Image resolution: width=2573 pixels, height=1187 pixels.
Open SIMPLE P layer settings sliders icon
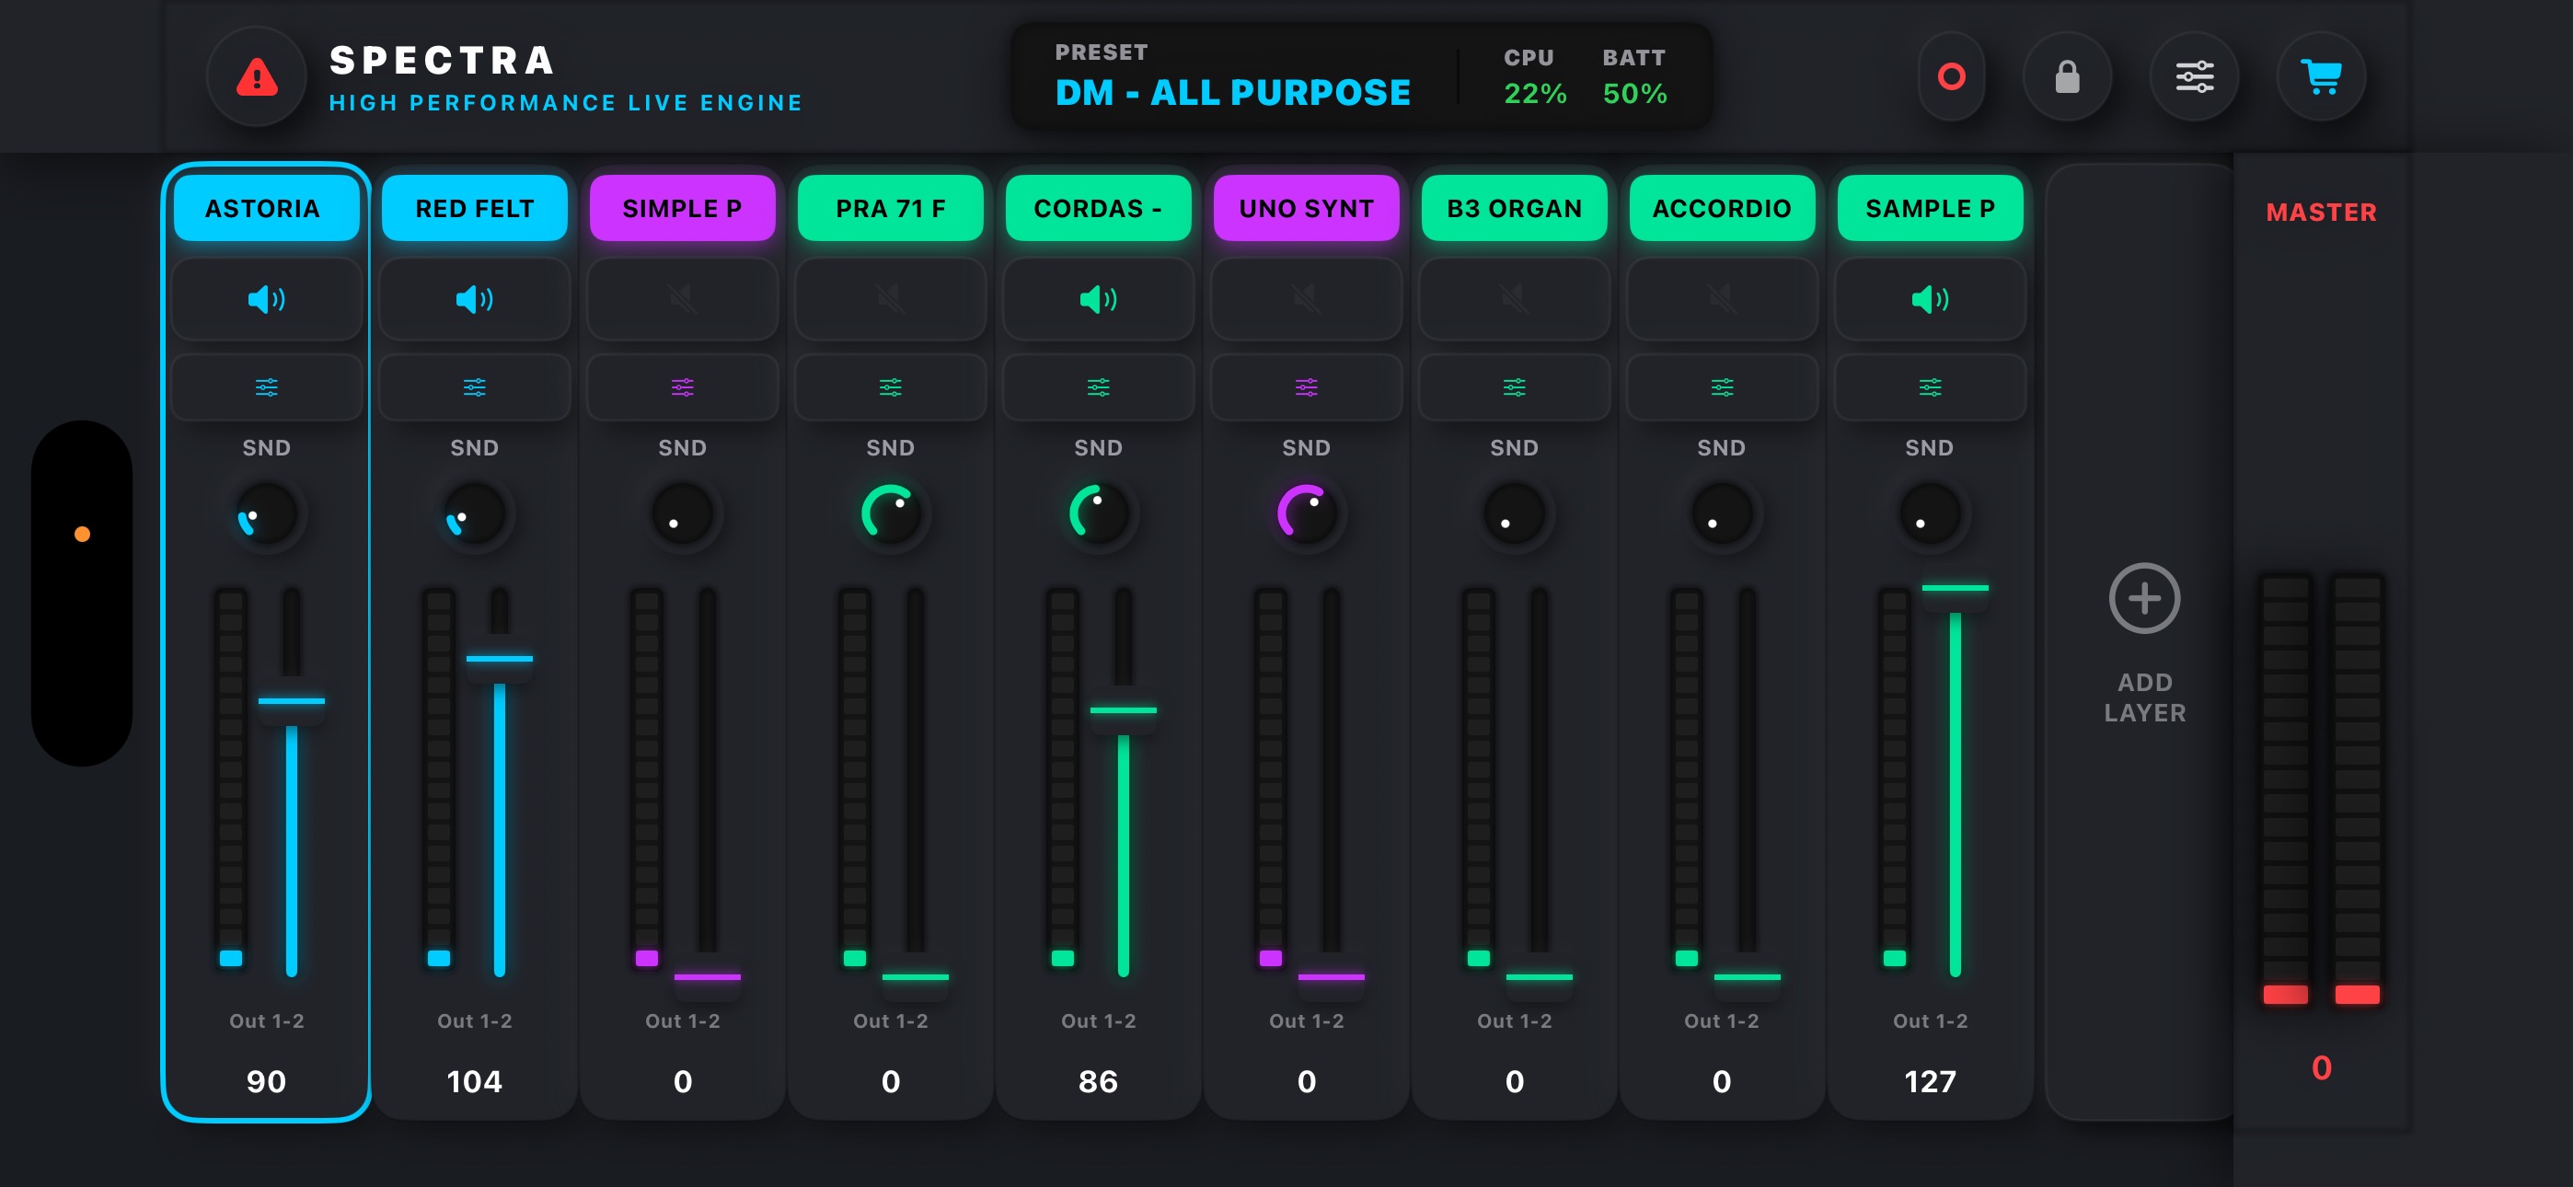pyautogui.click(x=682, y=387)
